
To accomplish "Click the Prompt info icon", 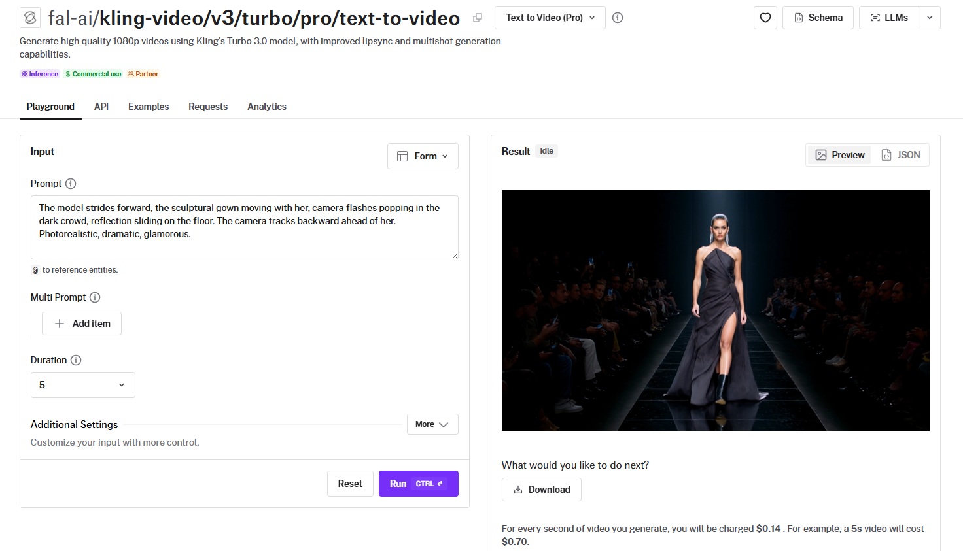I will pyautogui.click(x=71, y=184).
